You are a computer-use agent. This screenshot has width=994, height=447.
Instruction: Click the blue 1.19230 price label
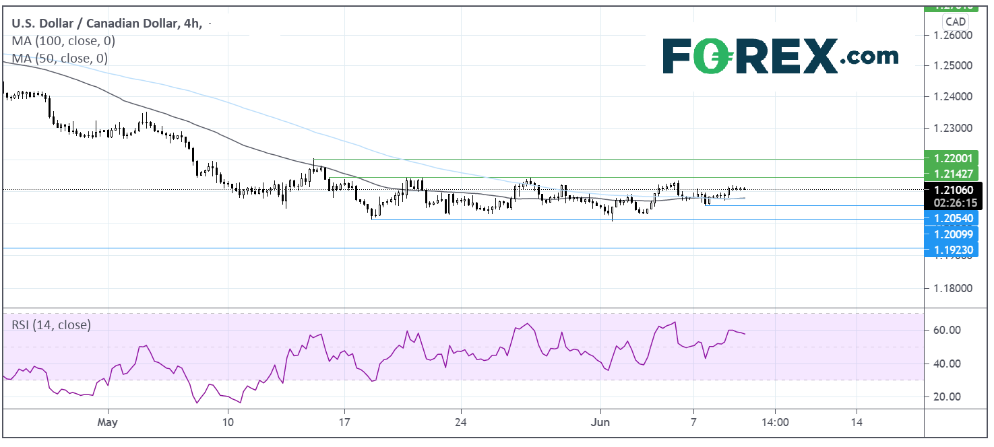click(952, 249)
